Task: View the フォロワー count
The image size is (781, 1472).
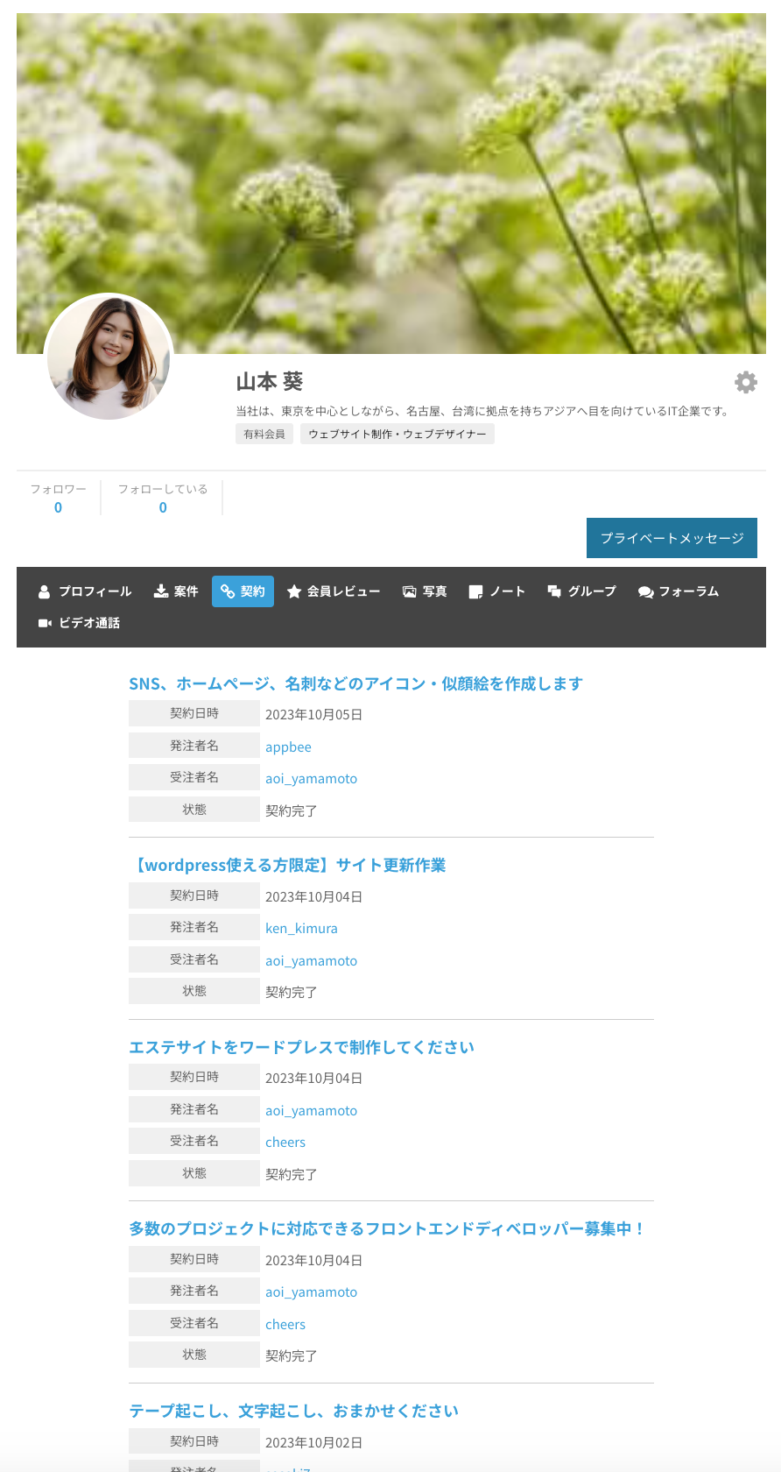Action: pos(58,507)
